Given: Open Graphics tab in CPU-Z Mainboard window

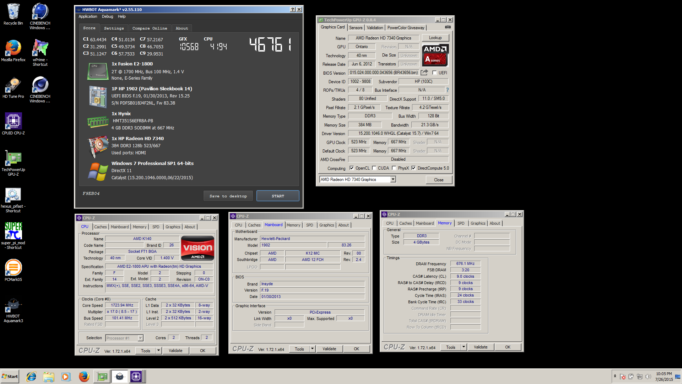Looking at the screenshot, I should (326, 225).
